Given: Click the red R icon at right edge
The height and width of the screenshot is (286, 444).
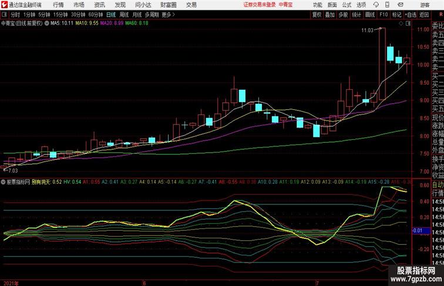Looking at the screenshot, I should click(441, 15).
